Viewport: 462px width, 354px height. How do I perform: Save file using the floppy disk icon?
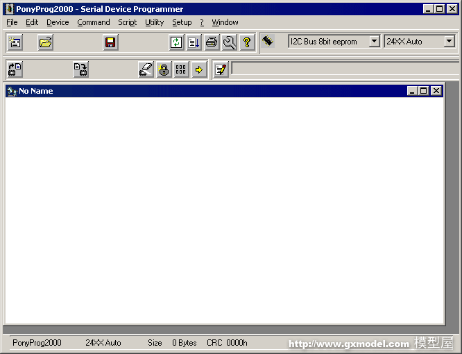110,42
